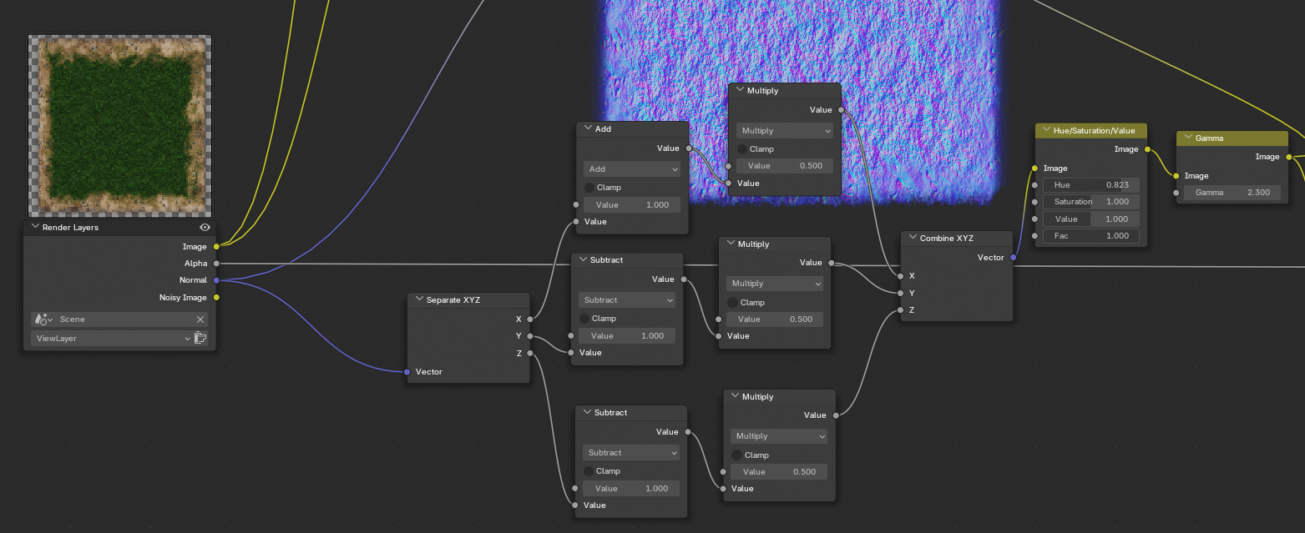The width and height of the screenshot is (1305, 533).
Task: Click the Hue slider showing 0.823
Action: click(1090, 185)
